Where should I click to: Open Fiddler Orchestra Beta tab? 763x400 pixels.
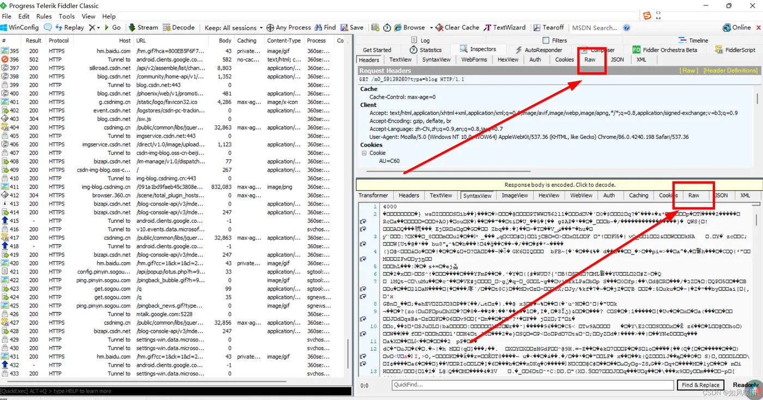(x=664, y=50)
